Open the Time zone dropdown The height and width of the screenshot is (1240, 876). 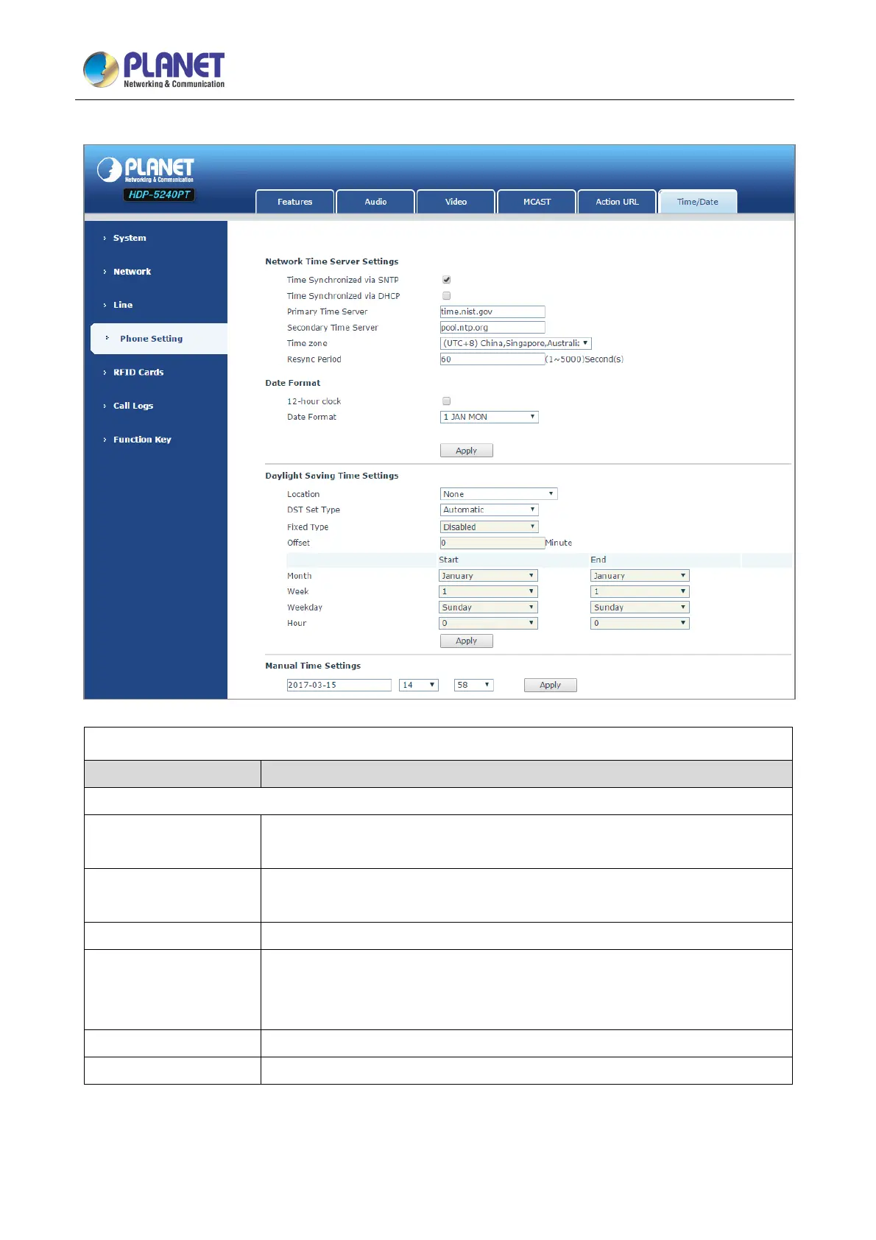coord(515,343)
